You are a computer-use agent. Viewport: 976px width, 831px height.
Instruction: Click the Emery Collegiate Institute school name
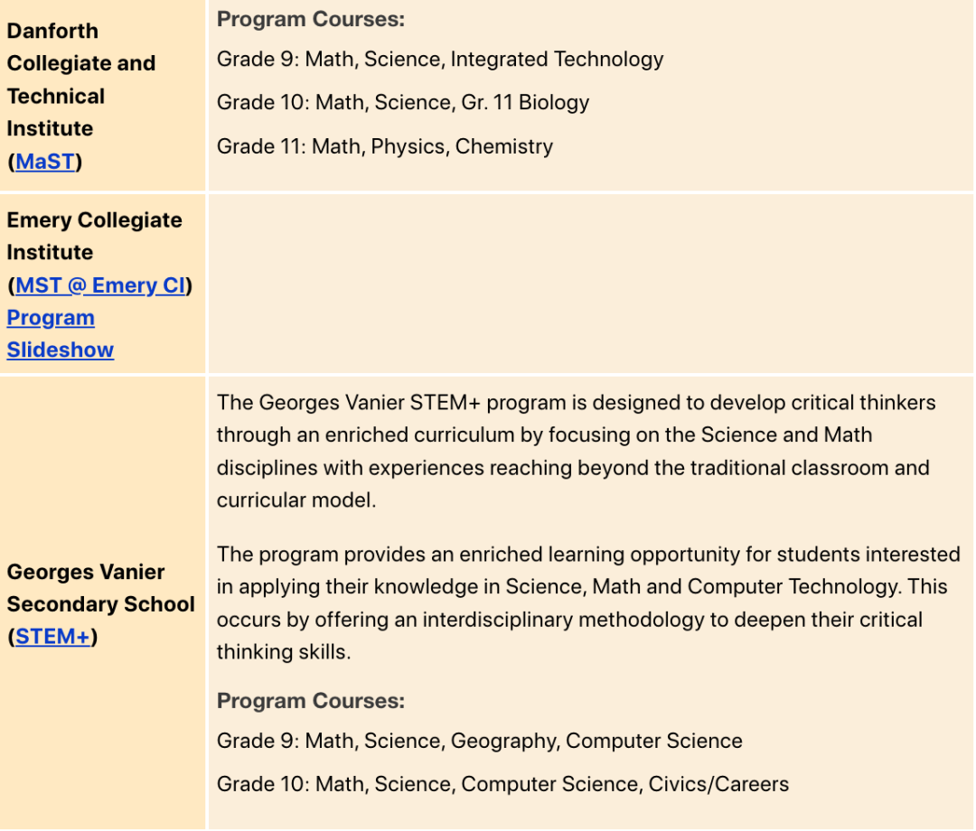94,237
